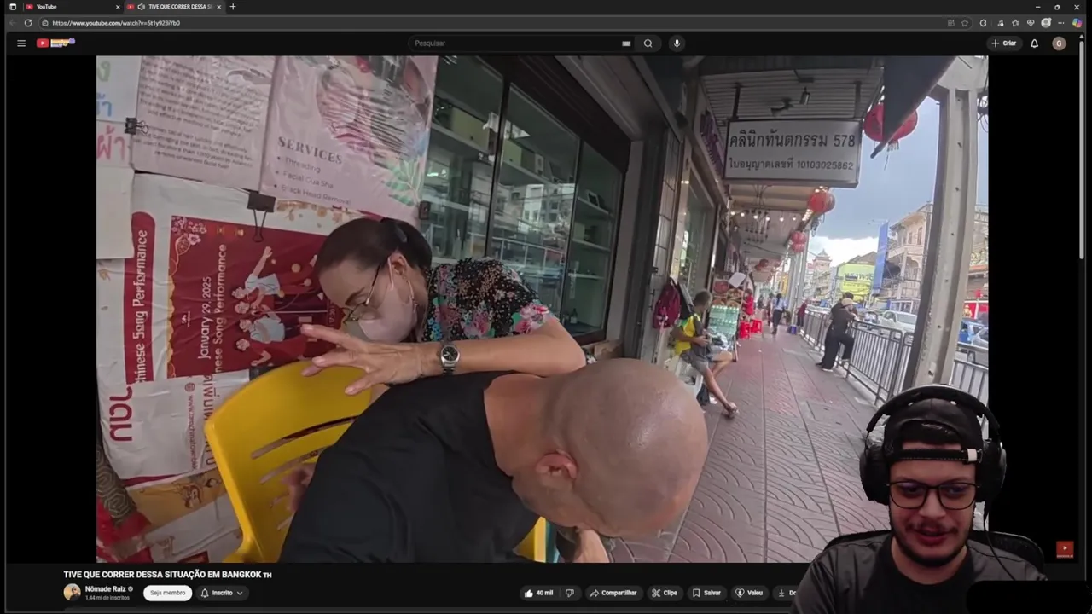This screenshot has height=614, width=1092.
Task: Open the Nômade Raiz channel avatar
Action: pos(72,592)
